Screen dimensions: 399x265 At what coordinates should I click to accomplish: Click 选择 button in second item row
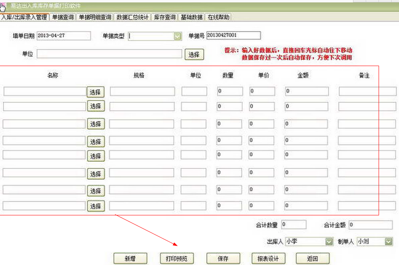coord(96,106)
